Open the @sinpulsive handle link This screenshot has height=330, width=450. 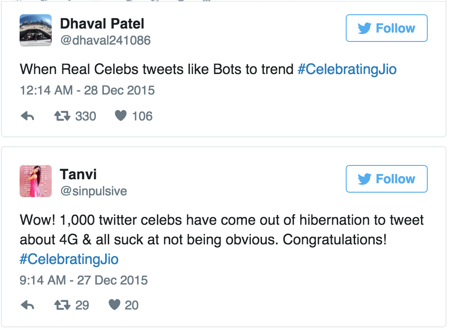(x=94, y=191)
